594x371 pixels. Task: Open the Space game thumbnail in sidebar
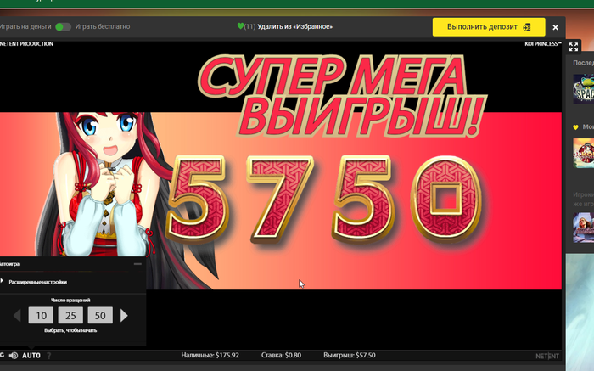coord(584,88)
